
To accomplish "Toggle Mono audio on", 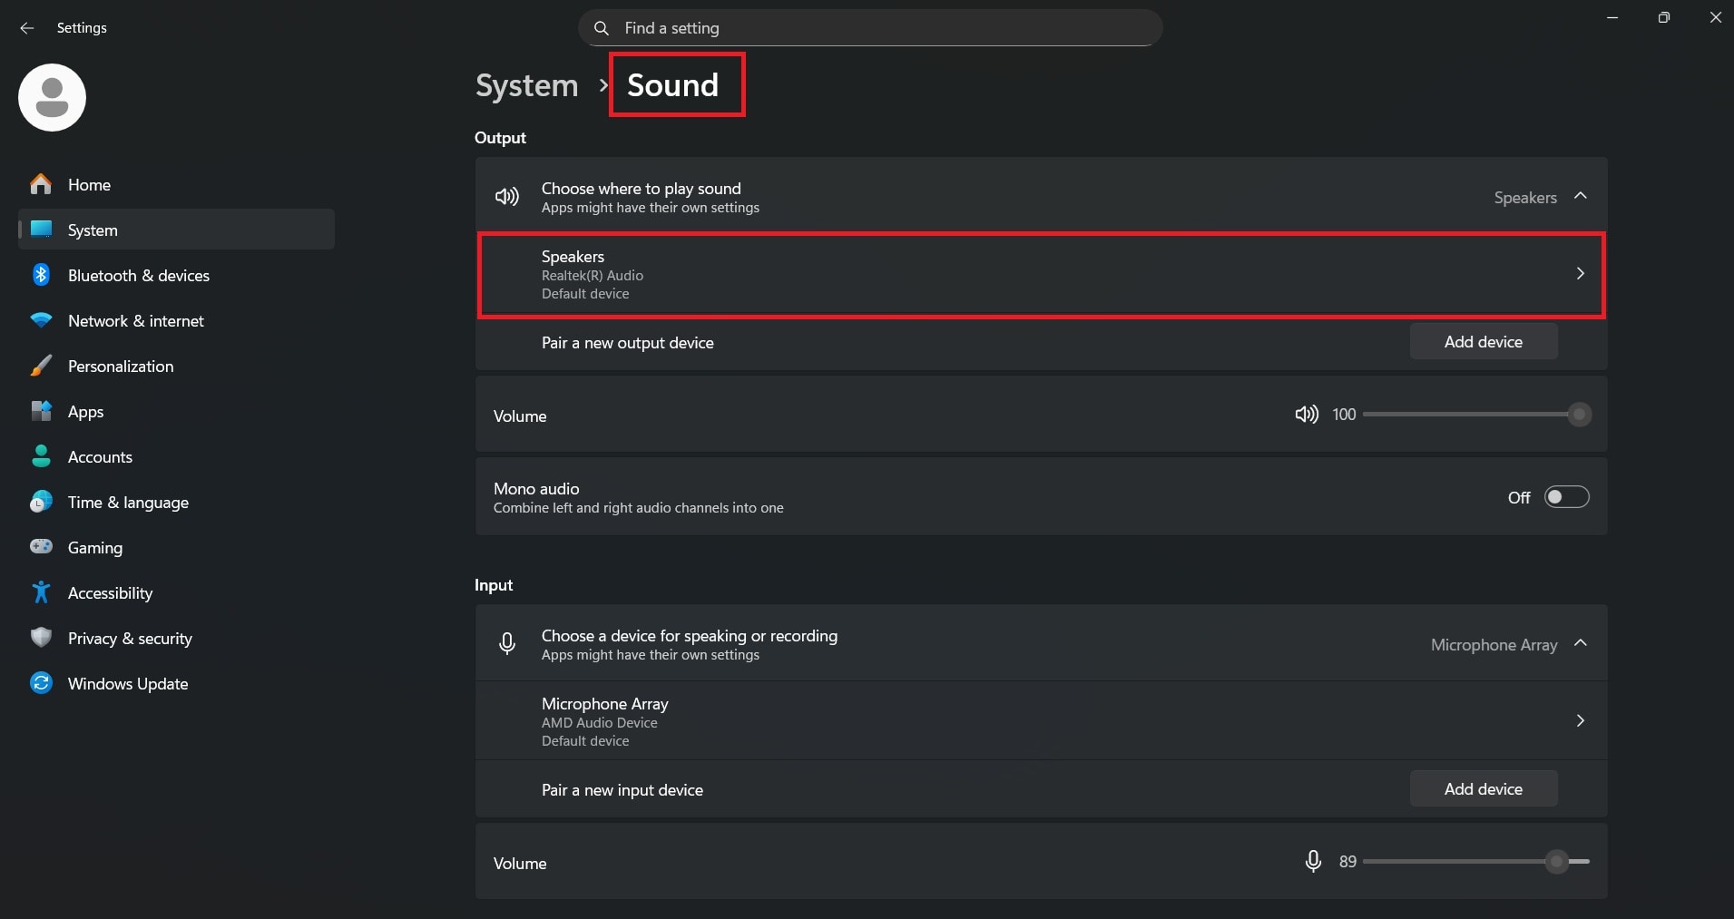I will (1565, 497).
